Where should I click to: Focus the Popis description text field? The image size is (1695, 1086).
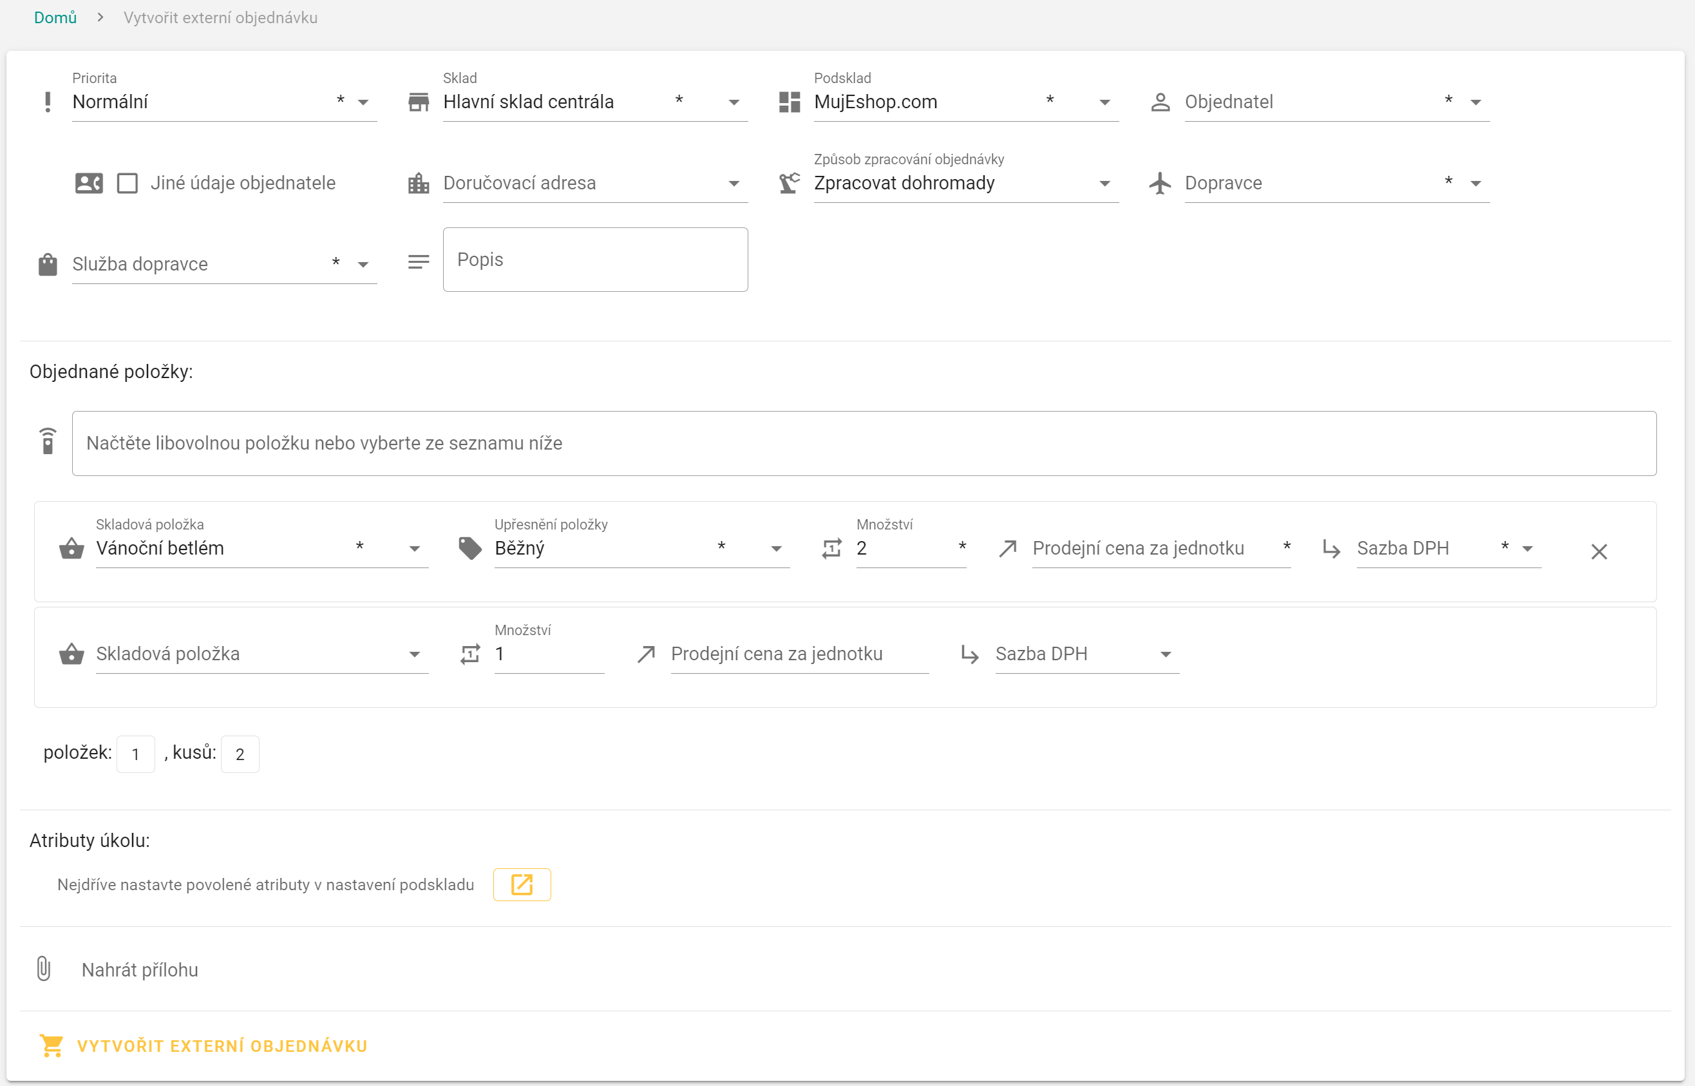(595, 260)
